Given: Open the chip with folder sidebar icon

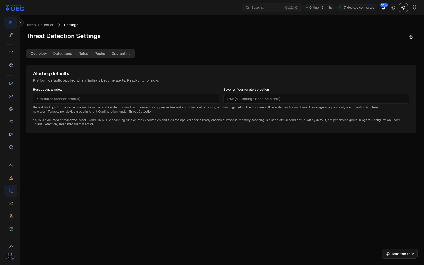Looking at the screenshot, I should 11,122.
